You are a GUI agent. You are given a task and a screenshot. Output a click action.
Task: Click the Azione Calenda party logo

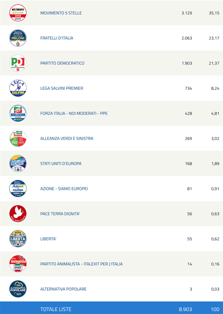tap(18, 189)
